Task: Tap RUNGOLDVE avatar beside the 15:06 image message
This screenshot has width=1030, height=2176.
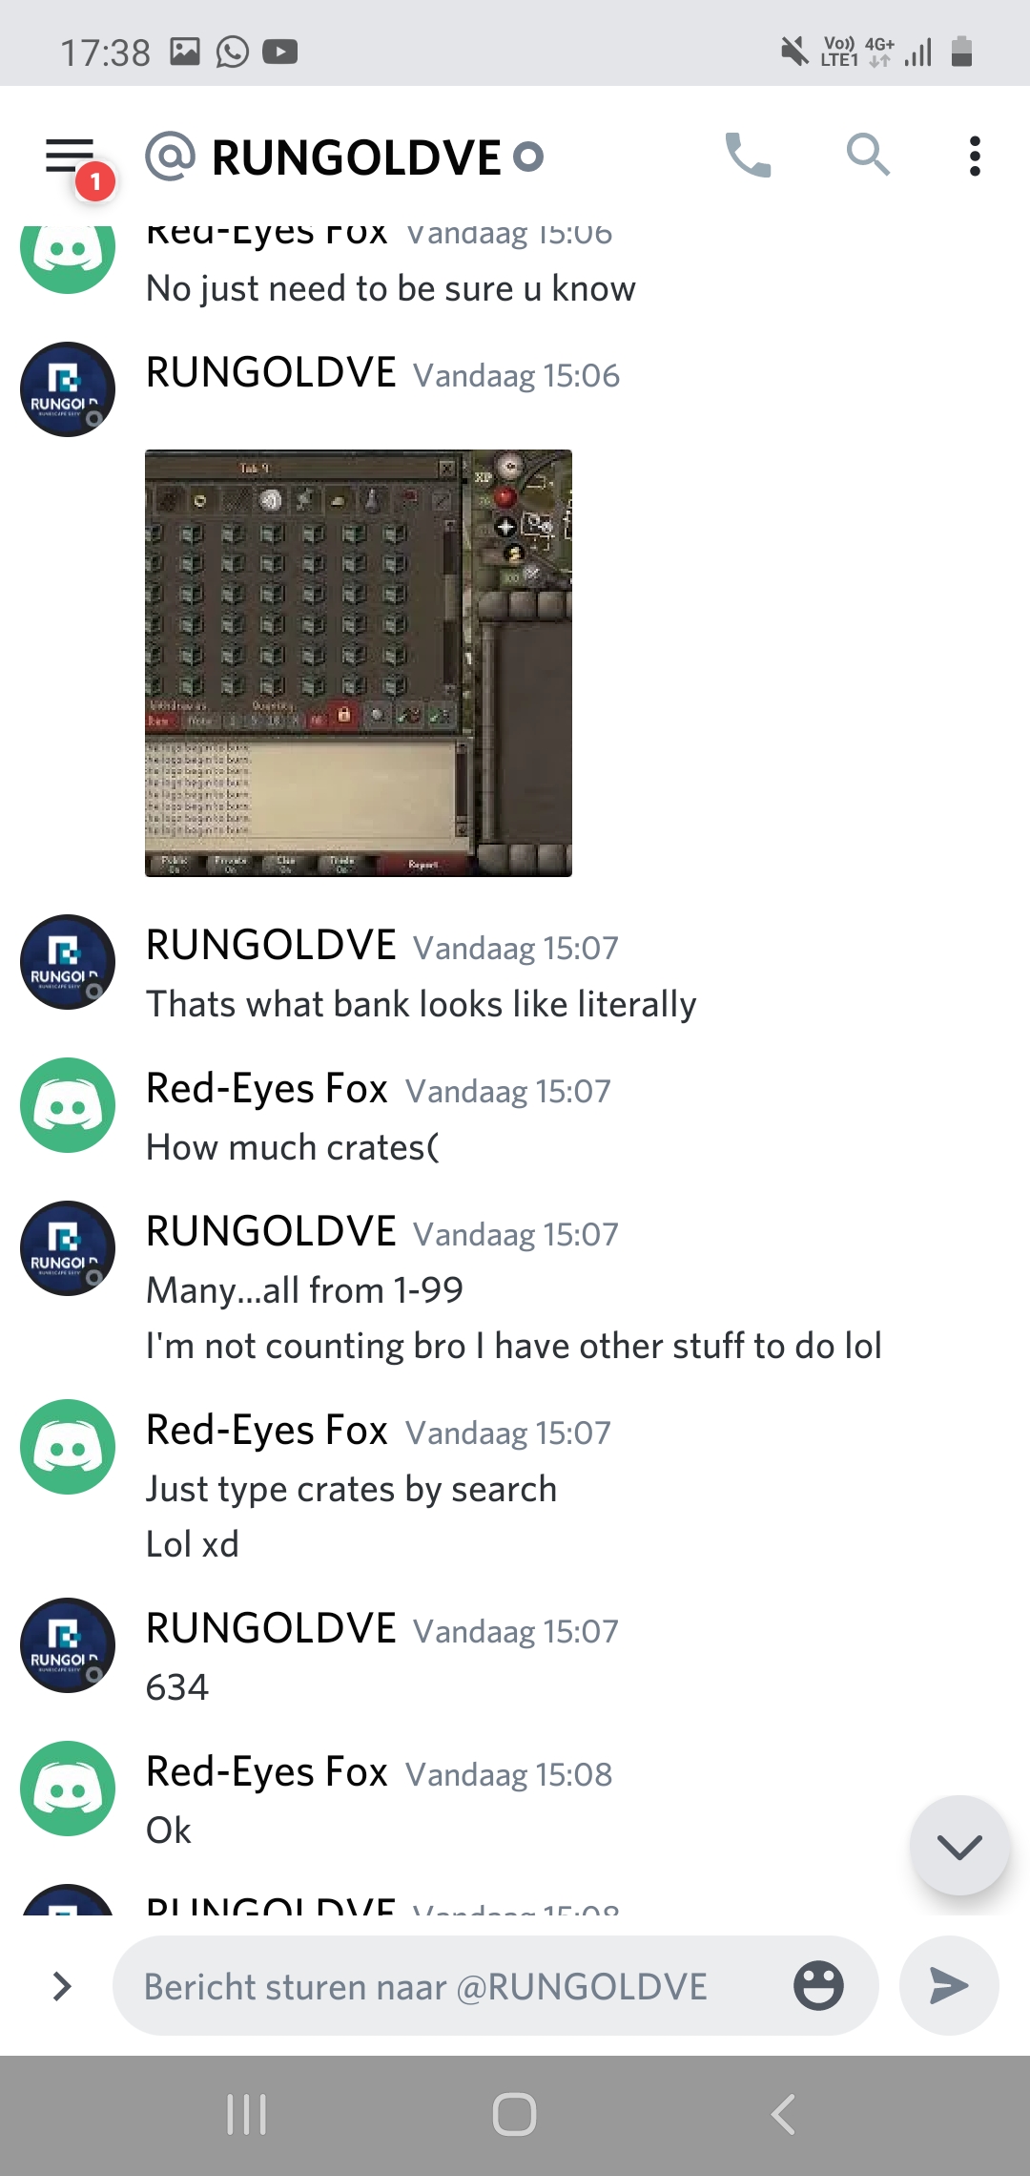Action: (x=68, y=389)
